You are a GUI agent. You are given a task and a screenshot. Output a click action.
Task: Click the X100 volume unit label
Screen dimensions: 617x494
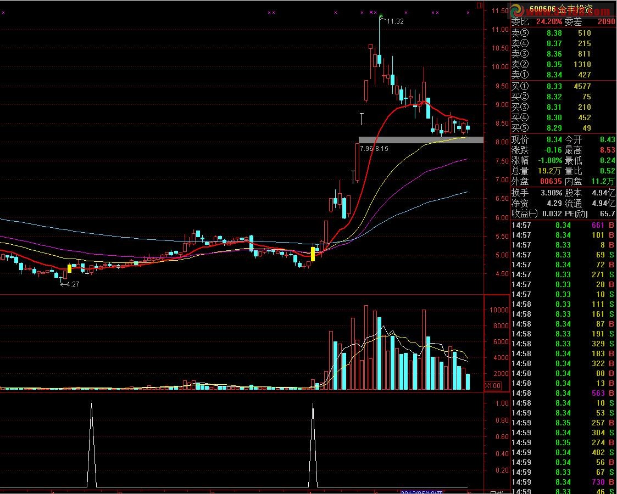[493, 385]
